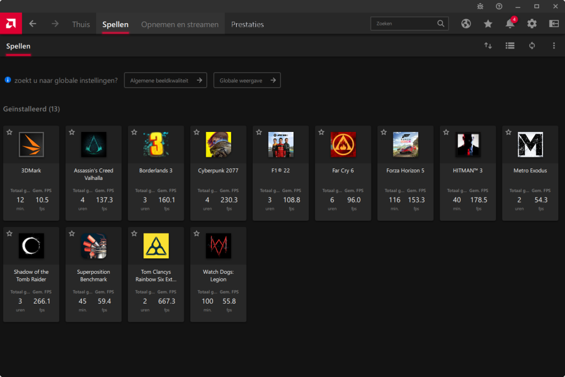The height and width of the screenshot is (377, 565).
Task: Click Rainbow Six 667.3 fps value
Action: 167,301
